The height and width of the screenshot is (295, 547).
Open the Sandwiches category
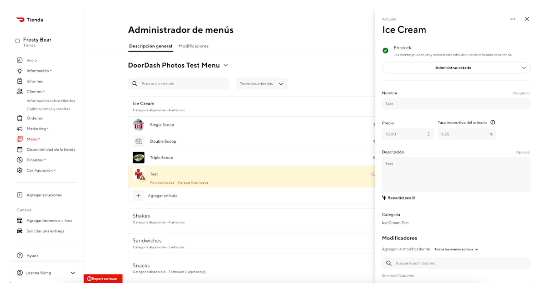point(252,243)
